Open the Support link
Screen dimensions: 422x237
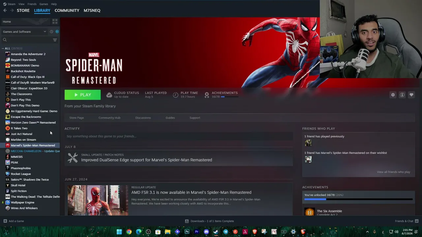195,118
